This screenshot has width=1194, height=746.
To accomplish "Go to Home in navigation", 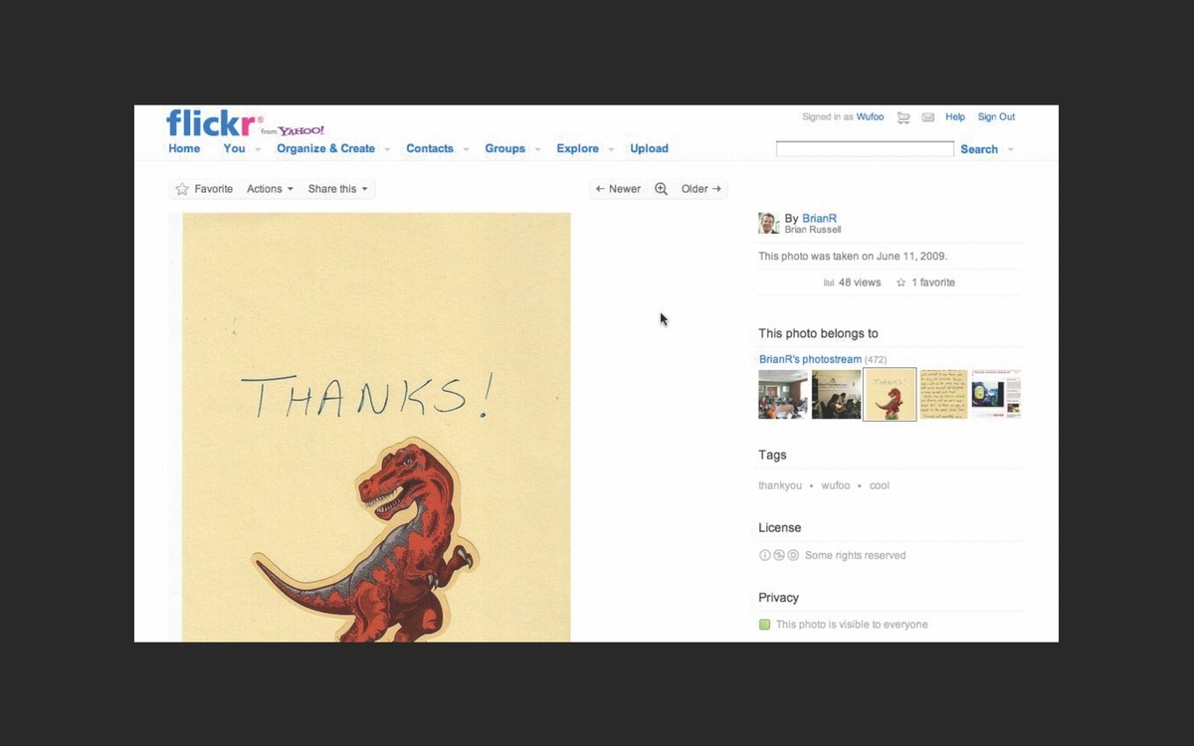I will coord(184,148).
